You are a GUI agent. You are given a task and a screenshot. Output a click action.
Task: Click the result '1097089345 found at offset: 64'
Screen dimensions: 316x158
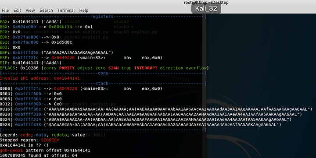click(x=39, y=155)
